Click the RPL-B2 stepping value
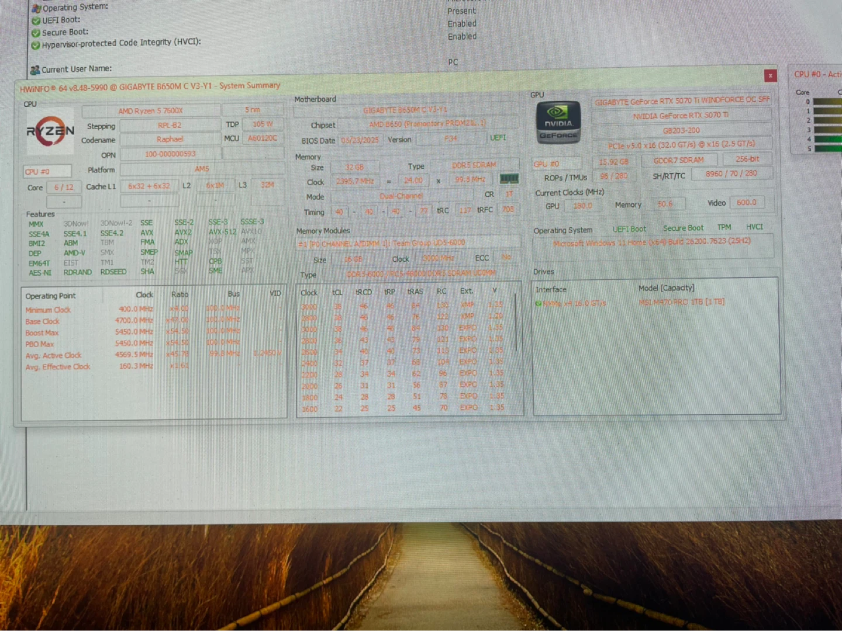Image resolution: width=842 pixels, height=631 pixels. 170,125
